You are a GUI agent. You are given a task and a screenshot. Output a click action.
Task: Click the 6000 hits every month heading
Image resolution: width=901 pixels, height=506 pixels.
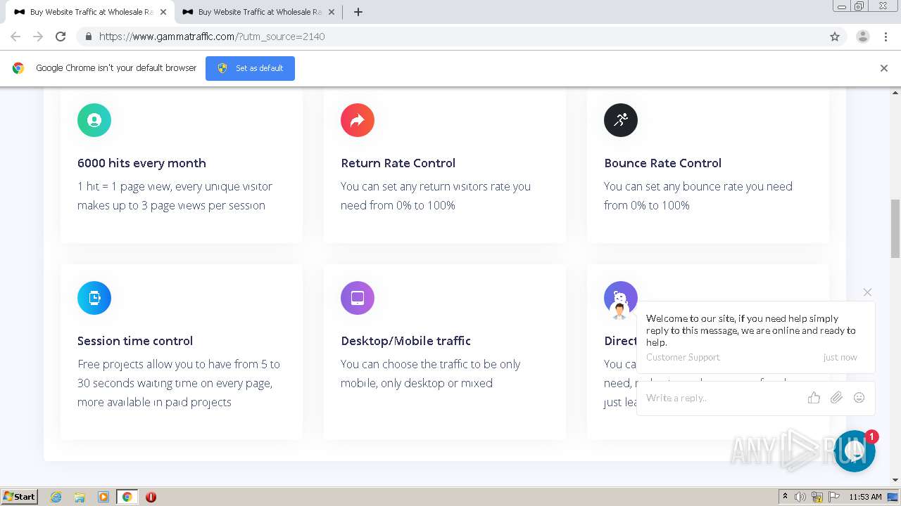point(141,163)
